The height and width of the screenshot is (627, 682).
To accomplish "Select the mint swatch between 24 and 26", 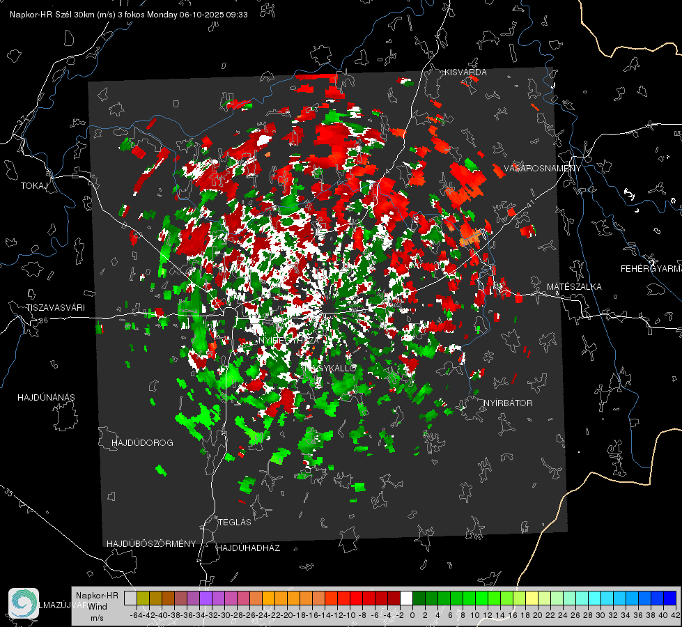I will click(x=570, y=598).
